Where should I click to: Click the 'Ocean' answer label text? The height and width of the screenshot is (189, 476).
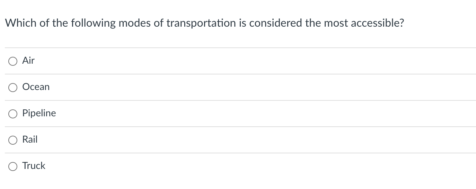coord(36,87)
